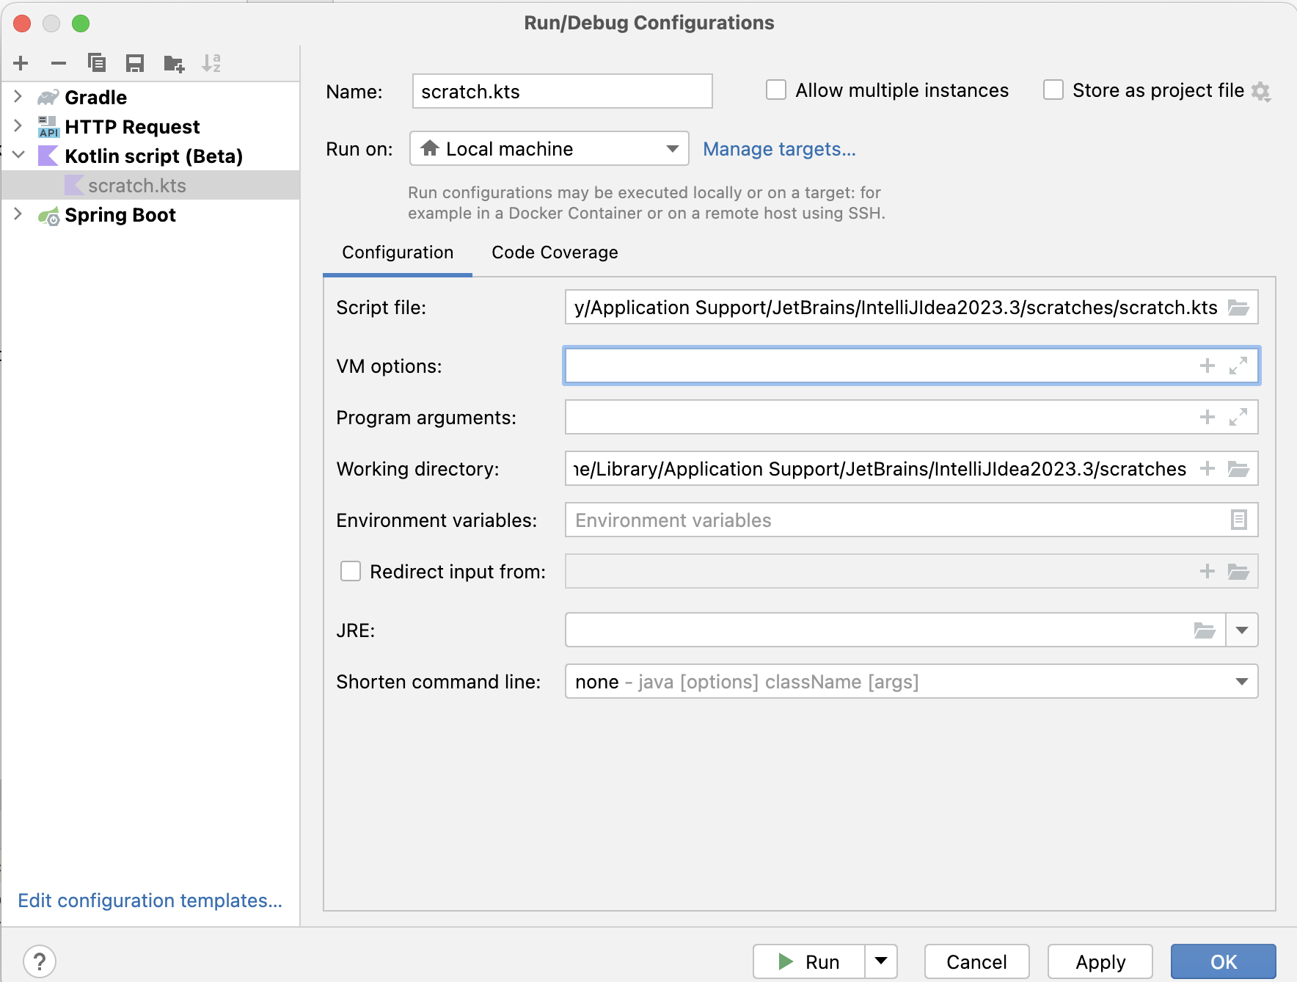1297x982 pixels.
Task: Browse for Script file with folder icon
Action: (x=1239, y=308)
